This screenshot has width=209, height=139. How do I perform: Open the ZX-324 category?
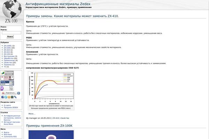(x=7, y=50)
